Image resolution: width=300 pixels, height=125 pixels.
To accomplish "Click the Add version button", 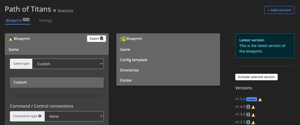I will (x=279, y=10).
